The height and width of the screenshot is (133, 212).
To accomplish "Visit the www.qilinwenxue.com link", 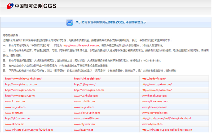I will pos(155,101).
